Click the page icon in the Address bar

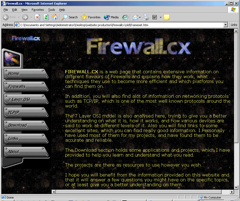click(17, 25)
